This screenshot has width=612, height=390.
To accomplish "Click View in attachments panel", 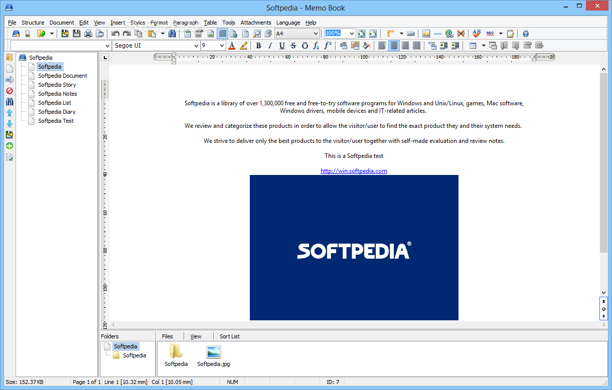I will click(x=196, y=336).
